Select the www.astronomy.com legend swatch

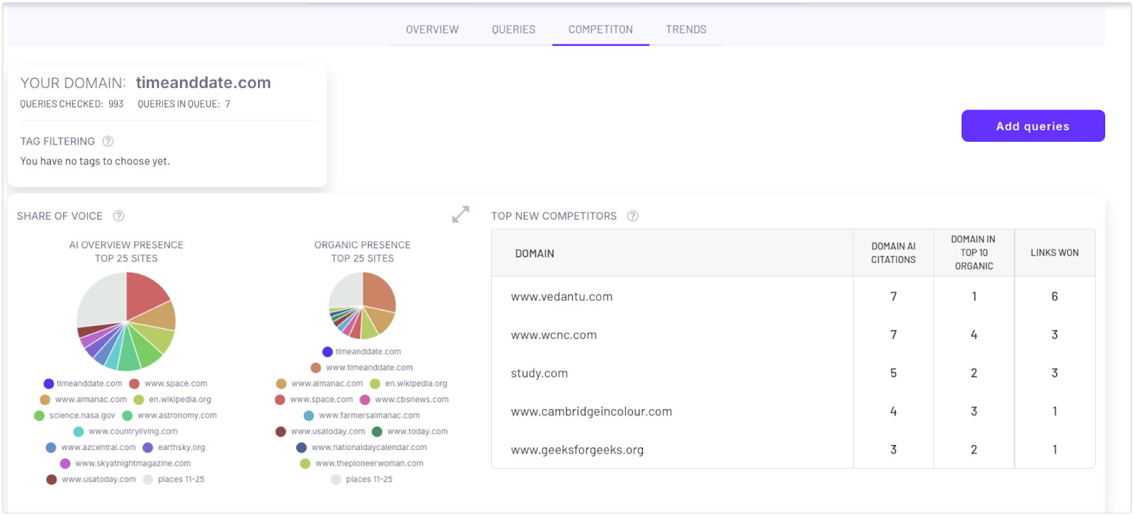pyautogui.click(x=128, y=415)
